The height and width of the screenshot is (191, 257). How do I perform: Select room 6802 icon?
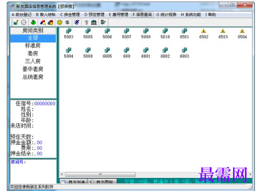(x=165, y=50)
